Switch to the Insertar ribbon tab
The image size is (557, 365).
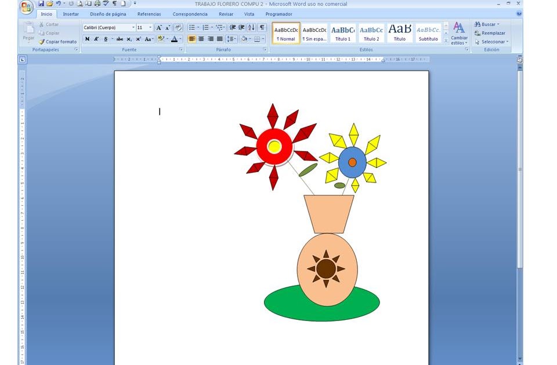(70, 13)
